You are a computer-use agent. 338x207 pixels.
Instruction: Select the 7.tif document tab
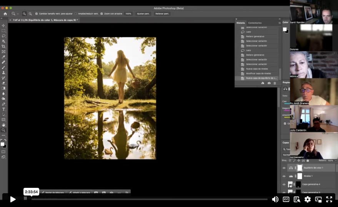(45, 20)
